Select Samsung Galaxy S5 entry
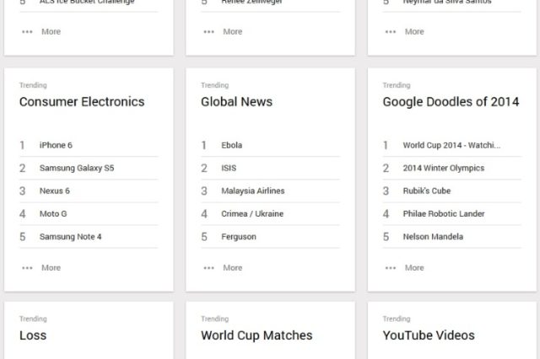The image size is (540, 359). pos(77,169)
